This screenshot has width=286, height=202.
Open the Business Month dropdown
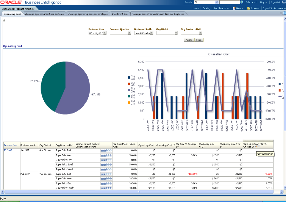[152, 33]
